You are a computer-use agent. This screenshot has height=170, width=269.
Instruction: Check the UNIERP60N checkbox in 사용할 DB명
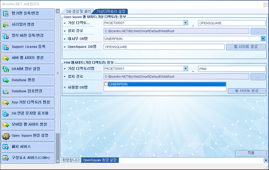coord(106,84)
